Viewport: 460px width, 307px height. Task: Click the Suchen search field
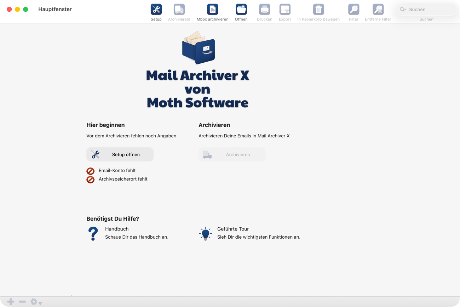pos(426,10)
